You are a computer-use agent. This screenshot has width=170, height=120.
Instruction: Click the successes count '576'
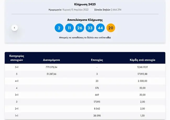(97, 88)
